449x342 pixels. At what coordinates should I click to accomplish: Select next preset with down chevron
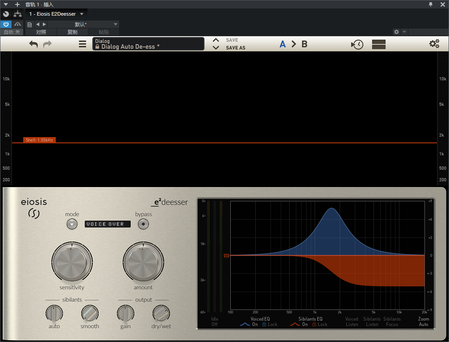pyautogui.click(x=216, y=47)
